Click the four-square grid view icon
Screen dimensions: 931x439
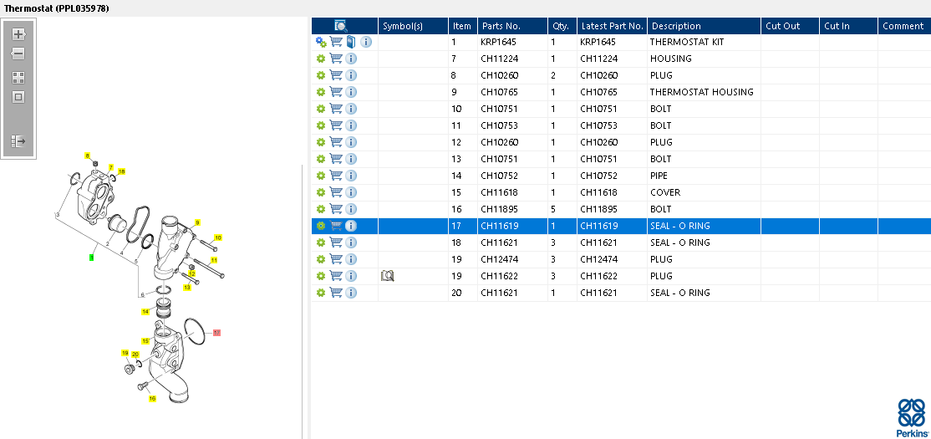(18, 77)
